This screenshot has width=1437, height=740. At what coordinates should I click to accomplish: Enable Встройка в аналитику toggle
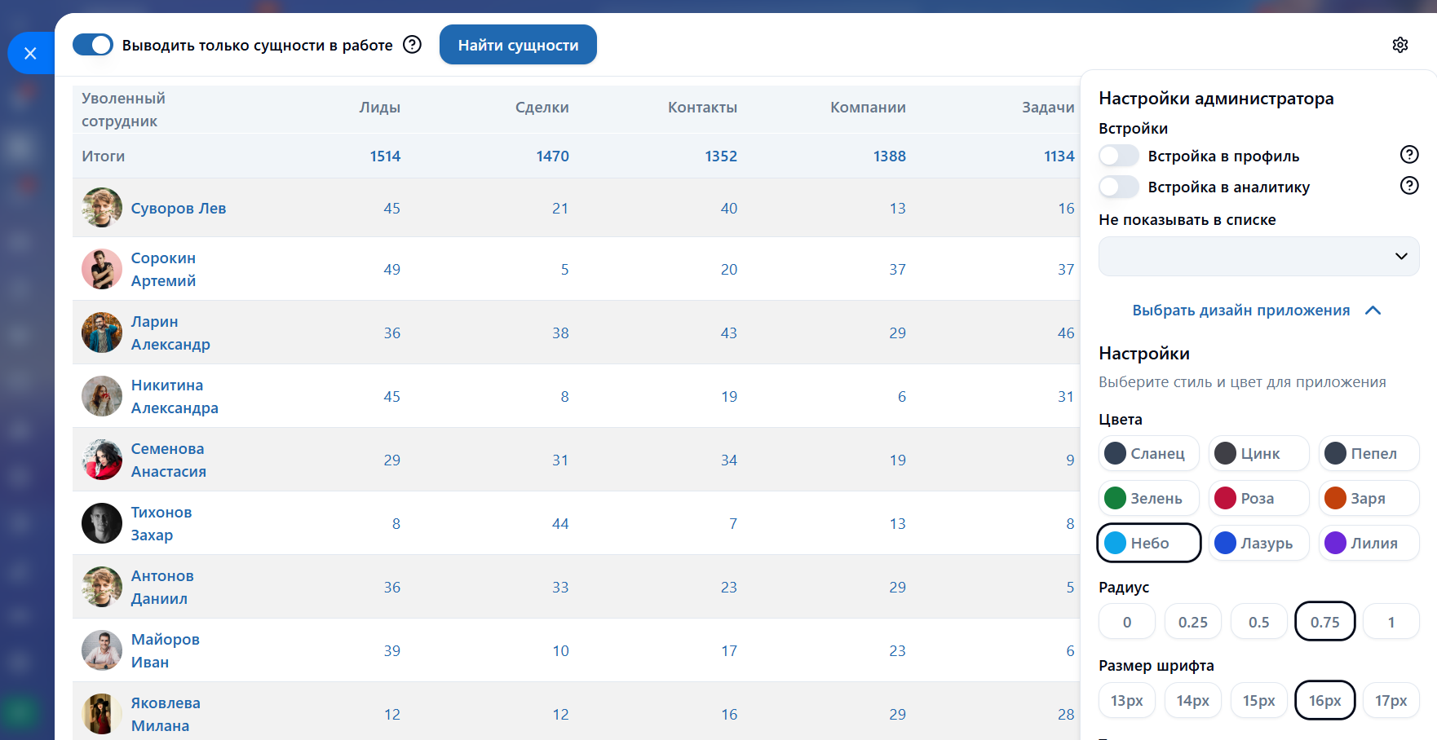pyautogui.click(x=1118, y=187)
